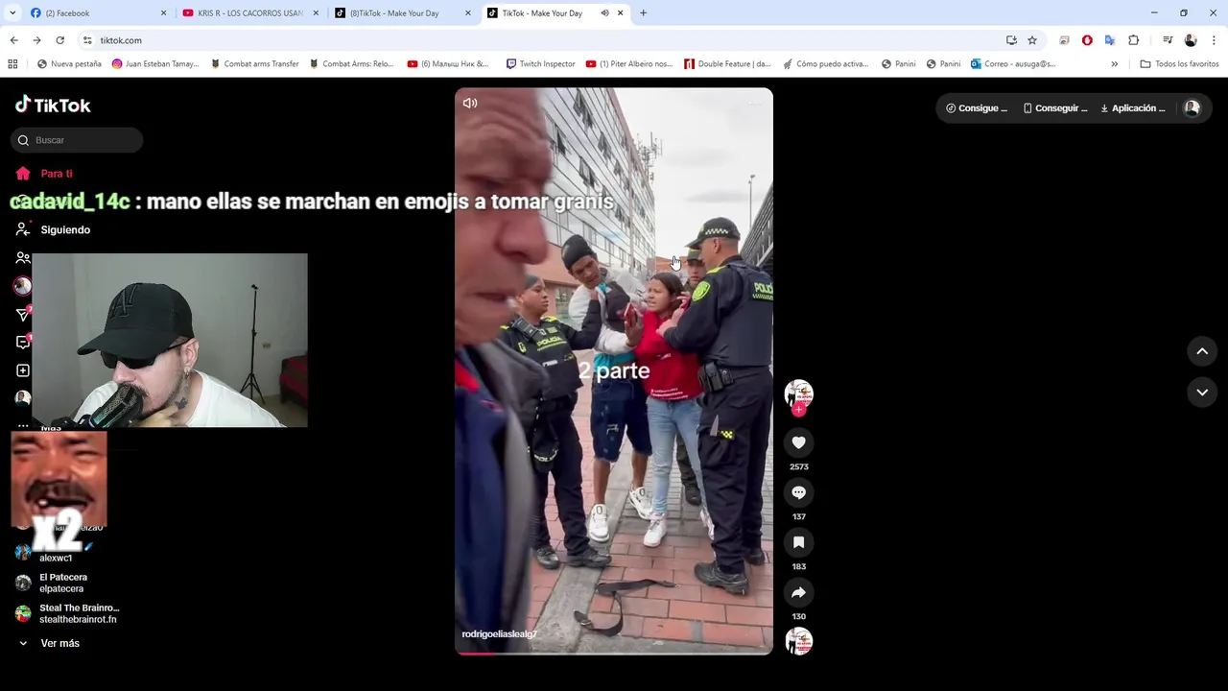The width and height of the screenshot is (1228, 691).
Task: Open a new browser tab
Action: [643, 13]
